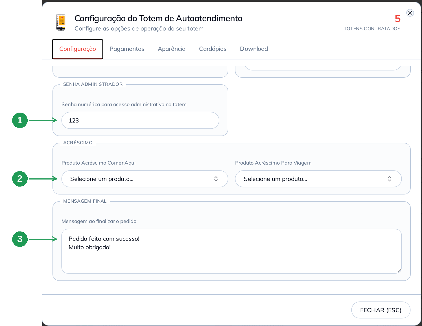Click the red totens contratados count 5

tap(397, 19)
